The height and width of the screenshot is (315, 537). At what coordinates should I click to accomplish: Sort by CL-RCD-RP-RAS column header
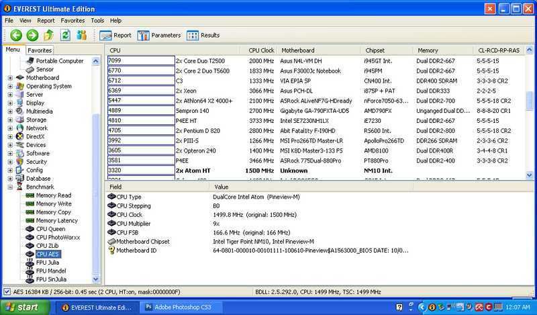499,50
